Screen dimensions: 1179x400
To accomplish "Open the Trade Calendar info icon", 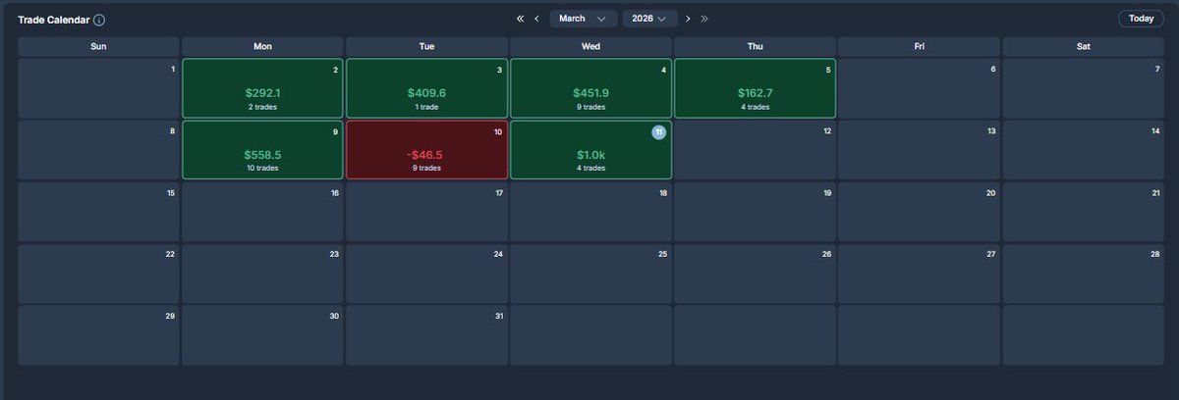I will click(x=99, y=20).
